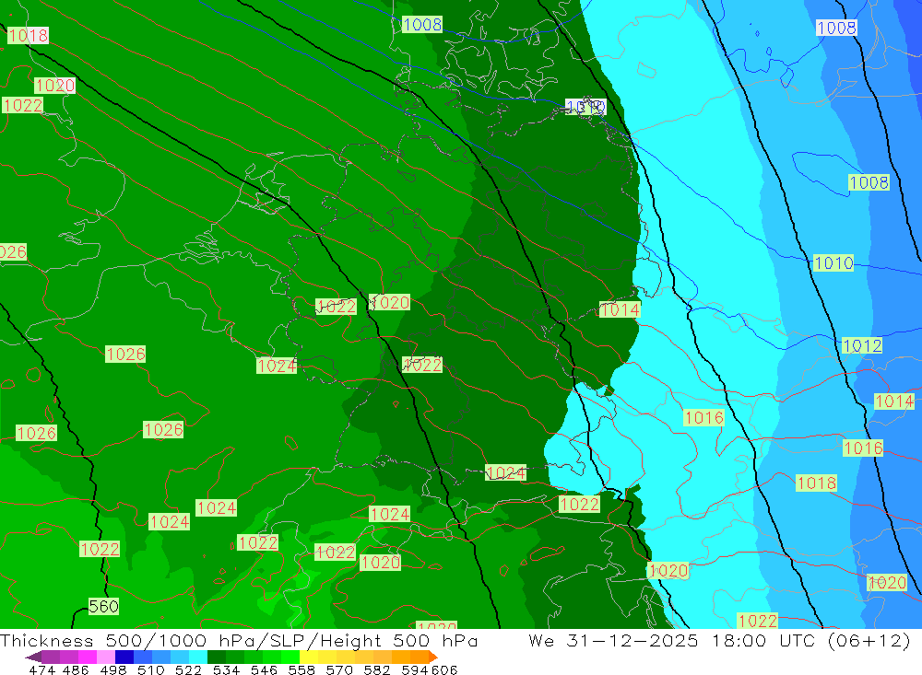Image resolution: width=922 pixels, height=675 pixels.
Task: Pick the light pink swatch above 498
Action: tap(106, 657)
